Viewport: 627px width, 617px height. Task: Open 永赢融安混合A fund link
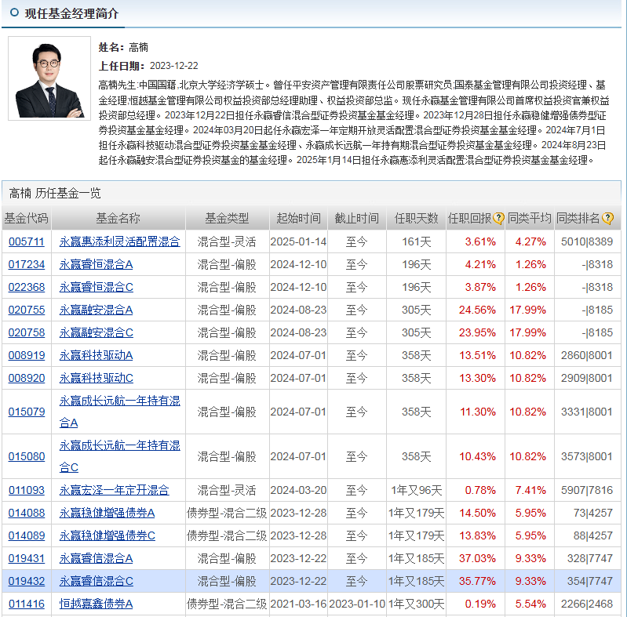tap(96, 310)
